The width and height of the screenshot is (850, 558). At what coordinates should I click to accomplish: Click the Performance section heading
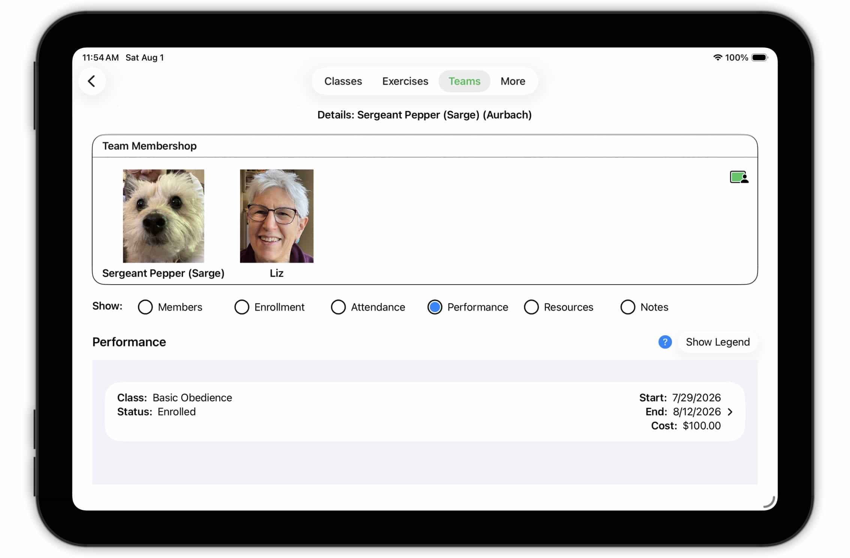[x=129, y=342]
